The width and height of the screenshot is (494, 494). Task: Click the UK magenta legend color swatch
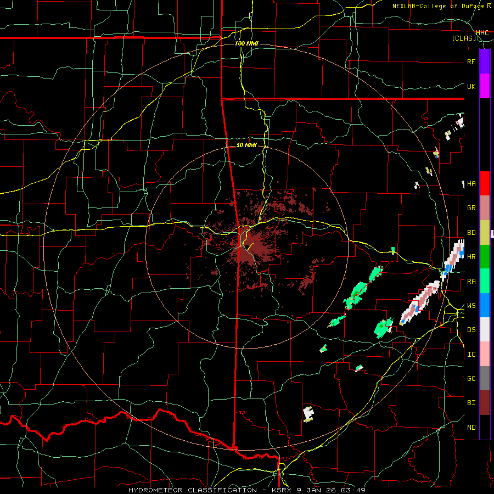click(485, 86)
